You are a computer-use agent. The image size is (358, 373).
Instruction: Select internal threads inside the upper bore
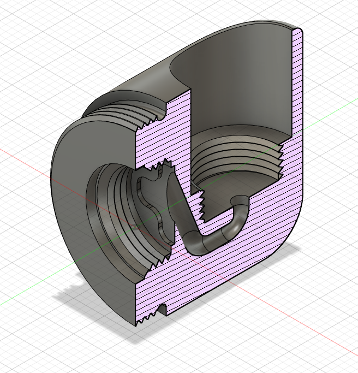click(x=235, y=158)
